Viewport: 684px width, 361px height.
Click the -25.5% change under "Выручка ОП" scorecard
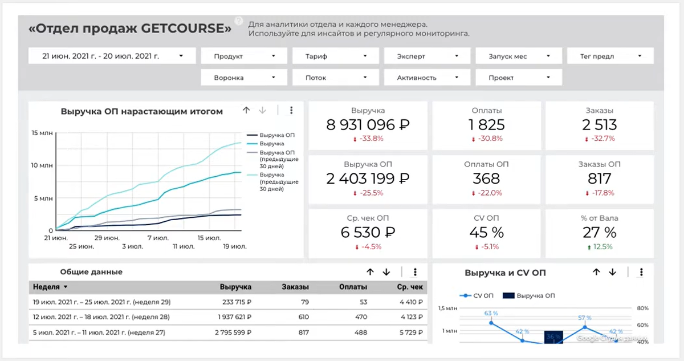pos(368,193)
